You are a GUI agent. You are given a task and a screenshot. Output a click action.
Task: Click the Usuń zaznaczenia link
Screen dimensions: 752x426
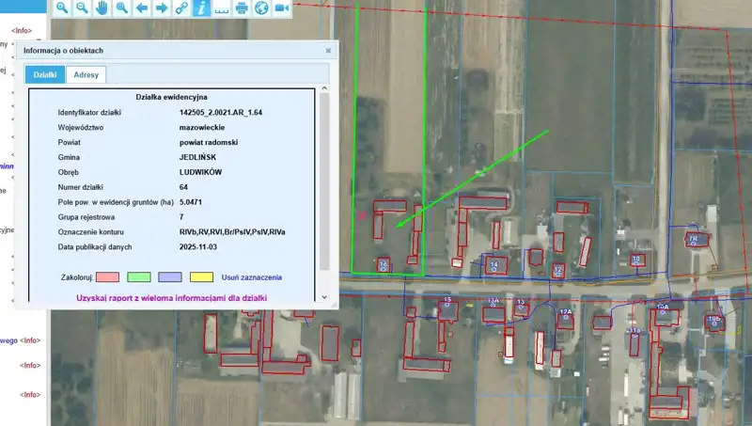[252, 277]
